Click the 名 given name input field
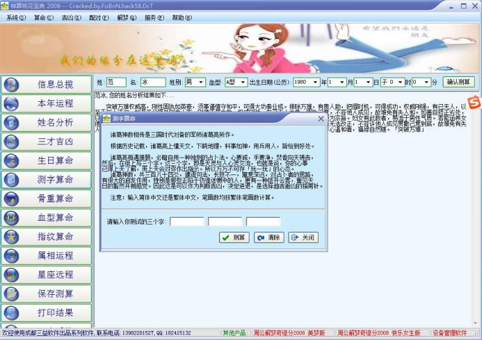 coord(153,82)
